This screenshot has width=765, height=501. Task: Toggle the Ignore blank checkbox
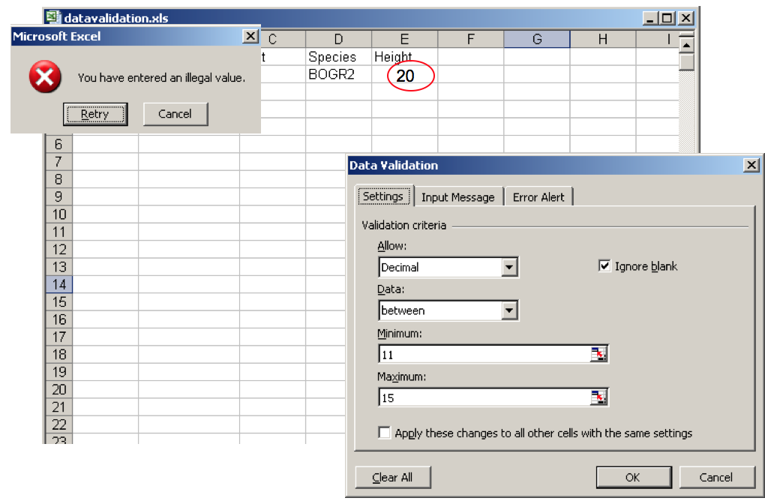(604, 266)
